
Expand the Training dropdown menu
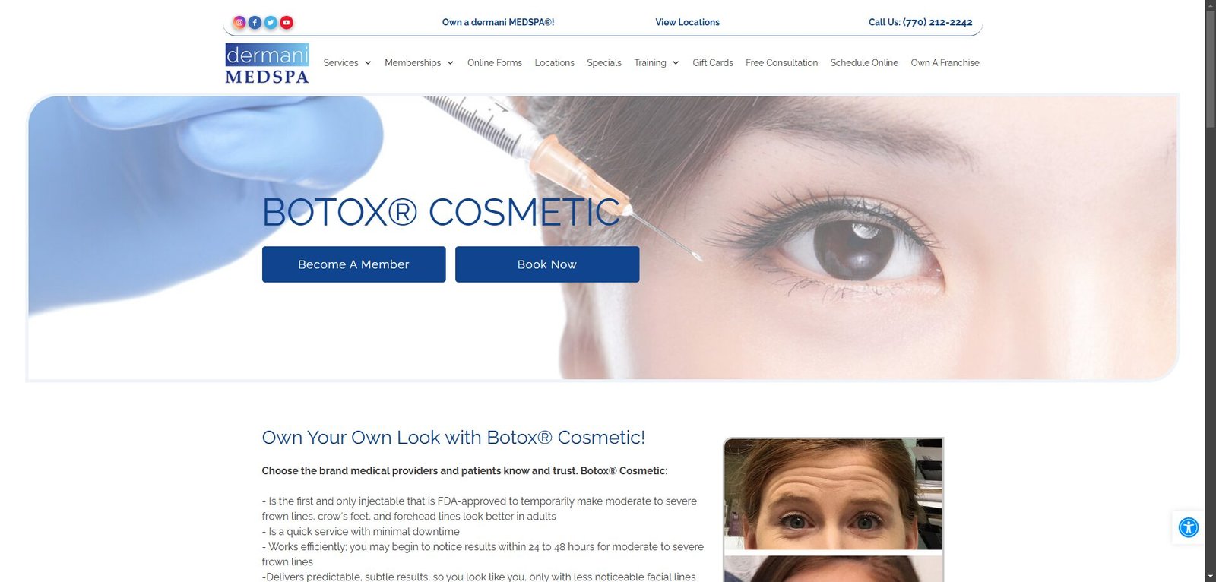click(x=657, y=62)
